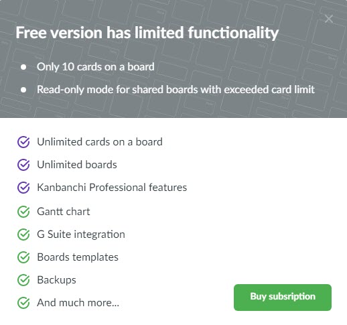Click purple checkmark beside Unlimited cards on a board
The height and width of the screenshot is (325, 347).
pyautogui.click(x=23, y=142)
